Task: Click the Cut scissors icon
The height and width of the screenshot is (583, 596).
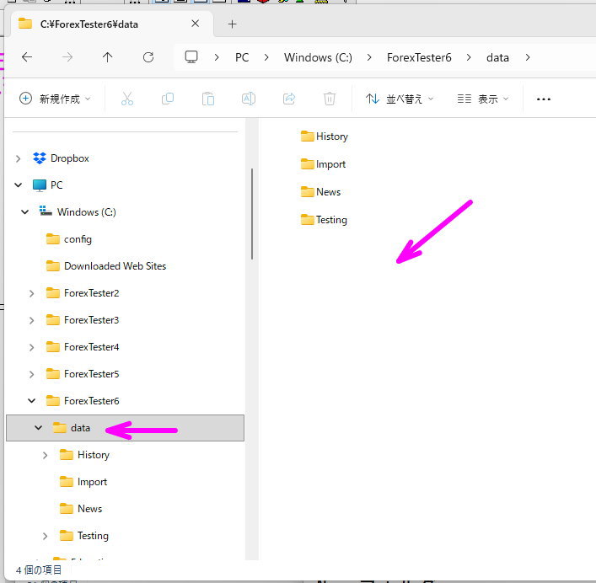Action: pos(127,99)
